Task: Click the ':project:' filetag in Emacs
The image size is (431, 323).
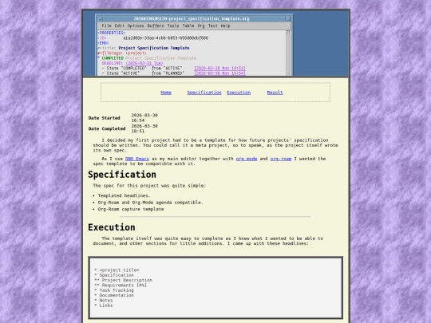Action: pyautogui.click(x=136, y=53)
